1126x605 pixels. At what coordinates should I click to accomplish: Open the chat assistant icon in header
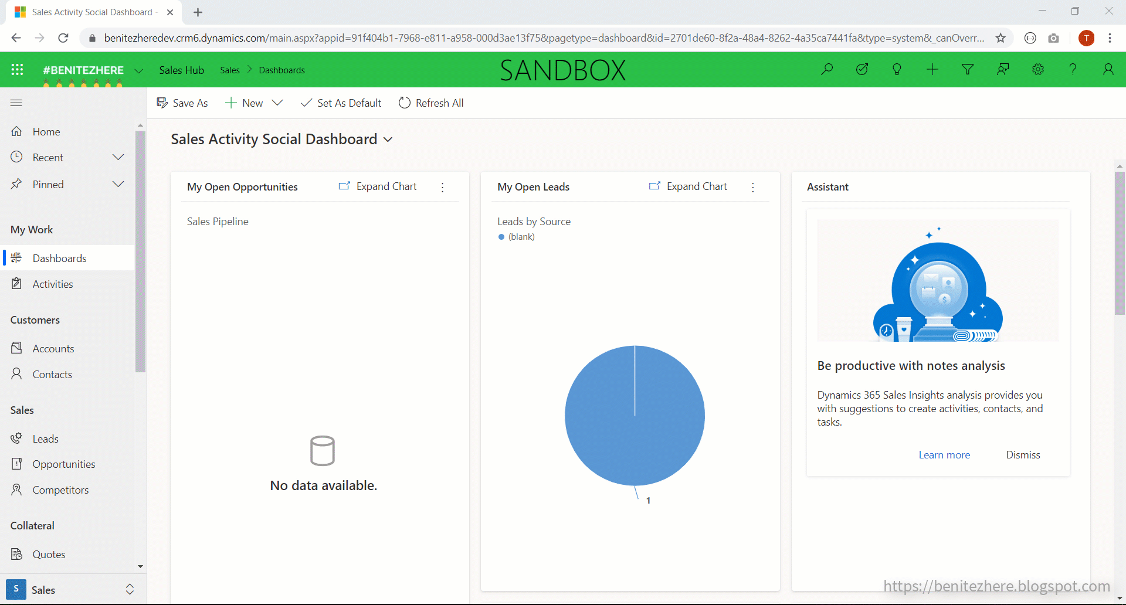coord(1003,70)
